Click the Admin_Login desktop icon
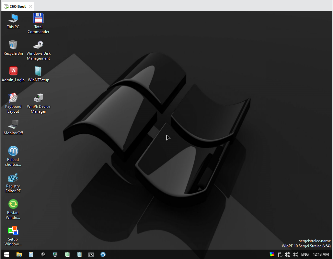The image size is (333, 259). [x=13, y=74]
